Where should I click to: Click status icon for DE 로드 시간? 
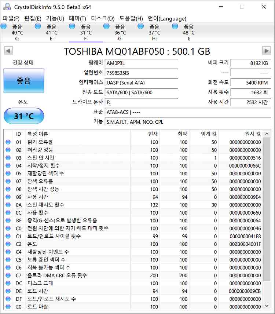tap(8, 291)
